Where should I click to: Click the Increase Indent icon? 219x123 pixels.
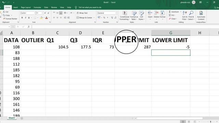[x=68, y=18]
